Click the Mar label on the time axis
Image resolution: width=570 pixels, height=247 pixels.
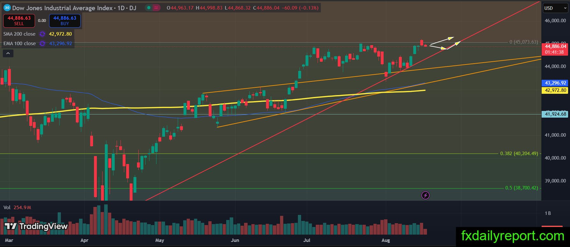(9, 240)
